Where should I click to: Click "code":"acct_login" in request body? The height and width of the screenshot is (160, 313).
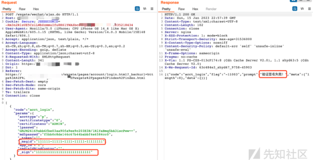pos(34,110)
